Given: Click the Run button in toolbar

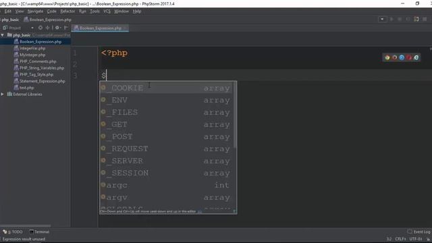Looking at the screenshot, I should [x=391, y=19].
